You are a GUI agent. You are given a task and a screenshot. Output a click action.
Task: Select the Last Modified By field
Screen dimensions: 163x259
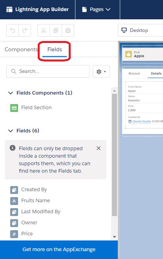(x=35, y=212)
